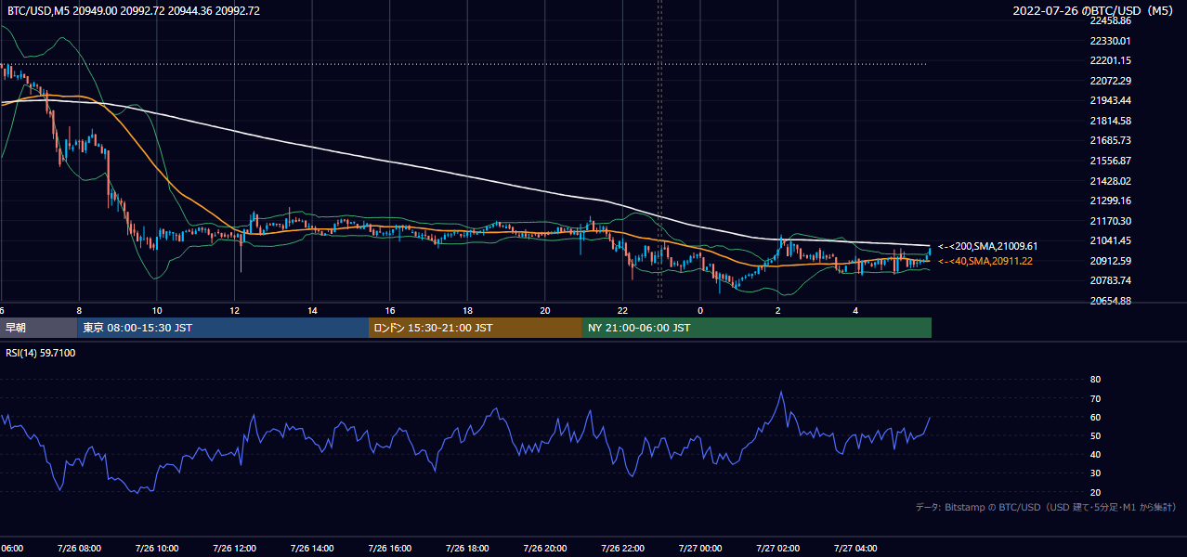The image size is (1187, 557).
Task: Click the time label 7/27 02:00
Action: click(777, 549)
